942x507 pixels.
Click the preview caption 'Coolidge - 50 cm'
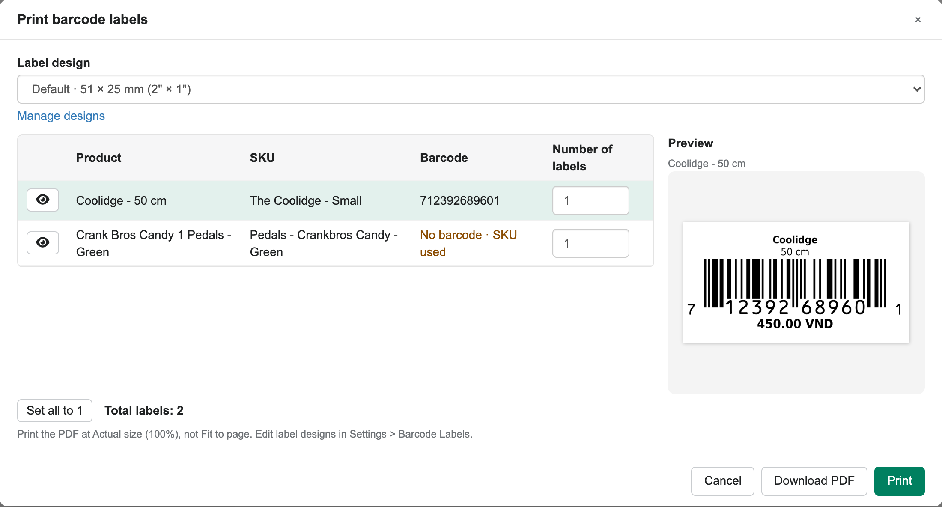pos(706,164)
